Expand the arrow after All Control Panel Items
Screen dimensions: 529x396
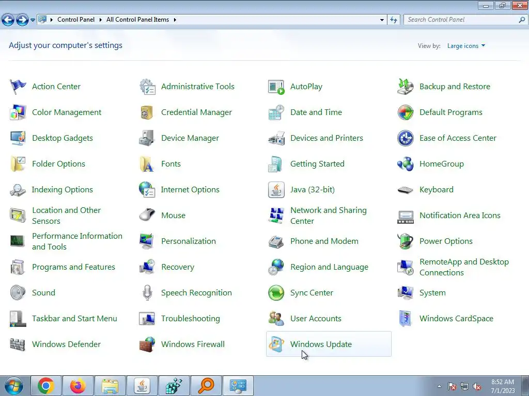click(175, 20)
